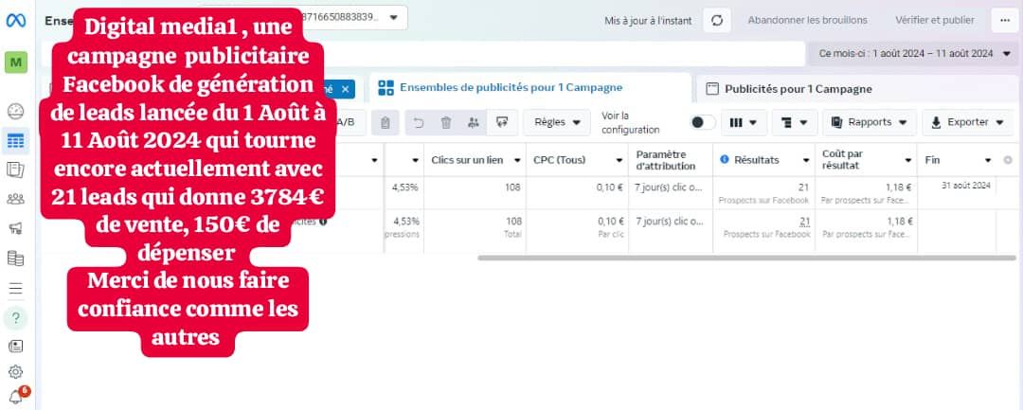Viewport: 1023px width, 410px height.
Task: Refresh data with the circular arrow button
Action: [x=717, y=20]
